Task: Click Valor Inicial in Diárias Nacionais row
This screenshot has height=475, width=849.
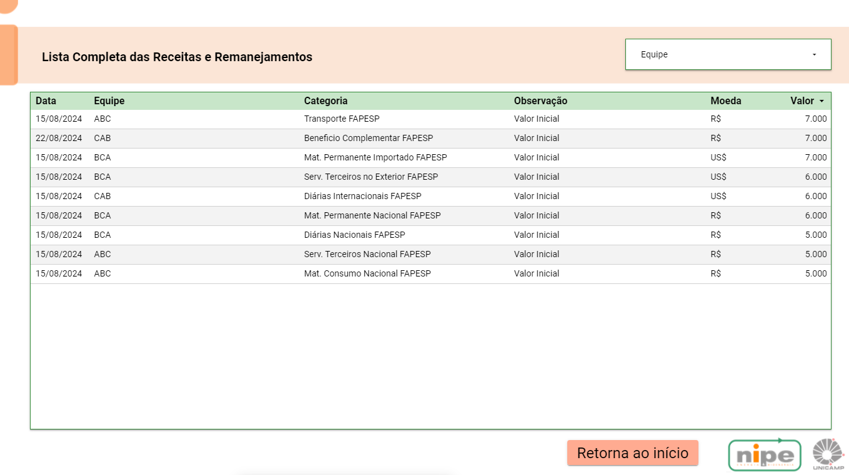Action: [x=537, y=235]
